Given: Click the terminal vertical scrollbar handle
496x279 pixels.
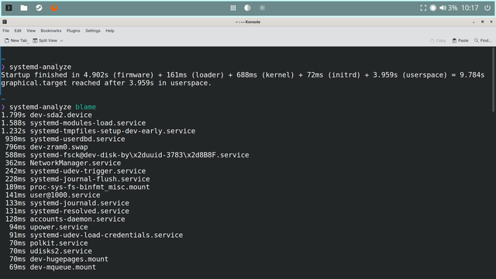Looking at the screenshot, I should pos(494,79).
